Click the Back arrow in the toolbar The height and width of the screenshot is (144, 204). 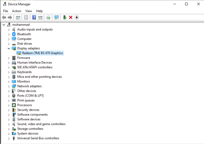pyautogui.click(x=4, y=17)
